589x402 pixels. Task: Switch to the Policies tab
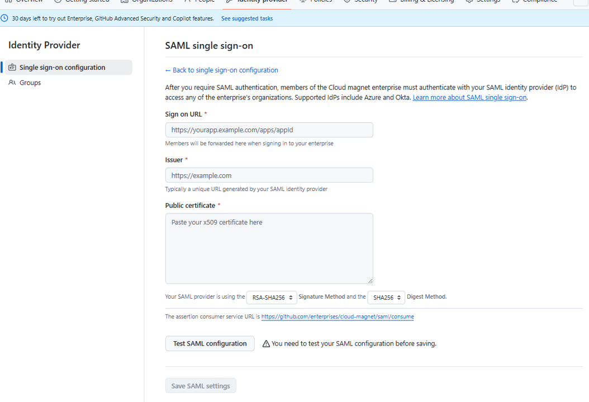point(316,1)
